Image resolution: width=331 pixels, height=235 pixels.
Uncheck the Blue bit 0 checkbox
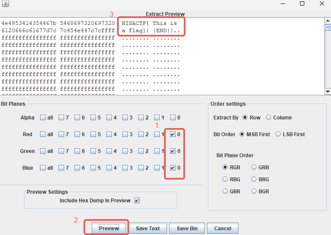coord(173,168)
